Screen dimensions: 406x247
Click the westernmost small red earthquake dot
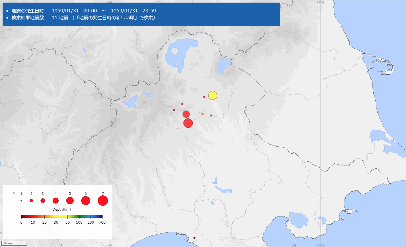[174, 110]
